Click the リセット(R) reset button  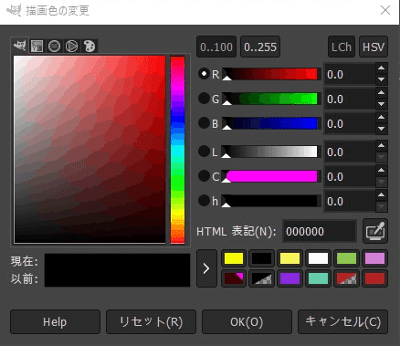(x=151, y=321)
